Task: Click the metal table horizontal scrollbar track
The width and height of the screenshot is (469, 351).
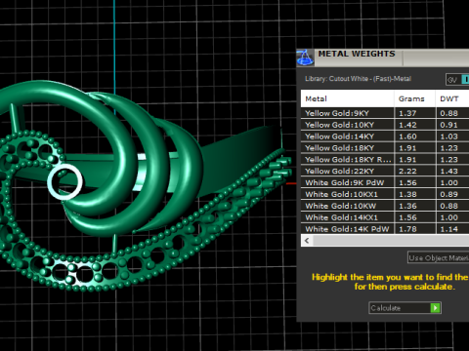Action: point(391,241)
